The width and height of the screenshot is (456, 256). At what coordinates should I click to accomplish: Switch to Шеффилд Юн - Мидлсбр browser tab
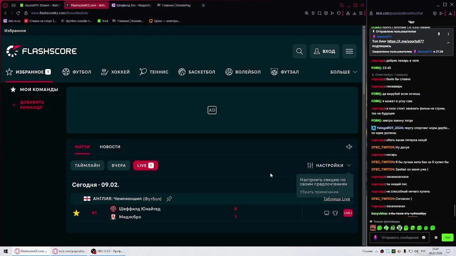[131, 5]
